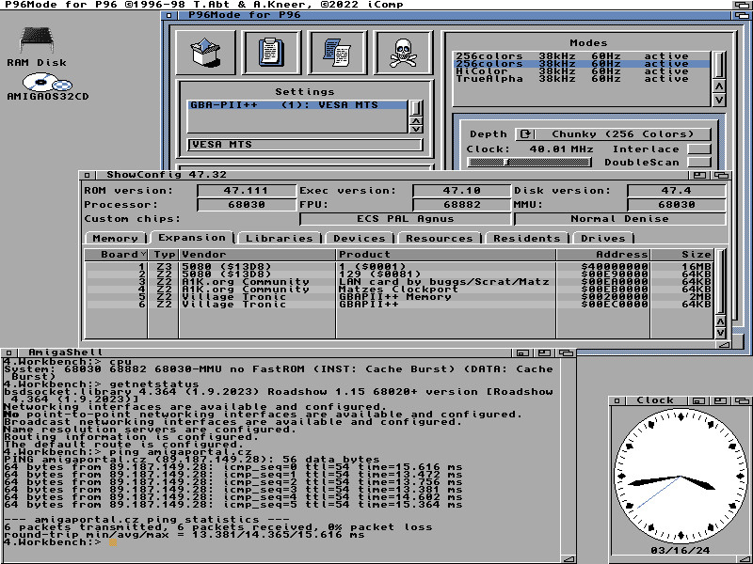This screenshot has height=564, width=753.
Task: Click the document pages icon in P96Mode
Action: (x=337, y=53)
